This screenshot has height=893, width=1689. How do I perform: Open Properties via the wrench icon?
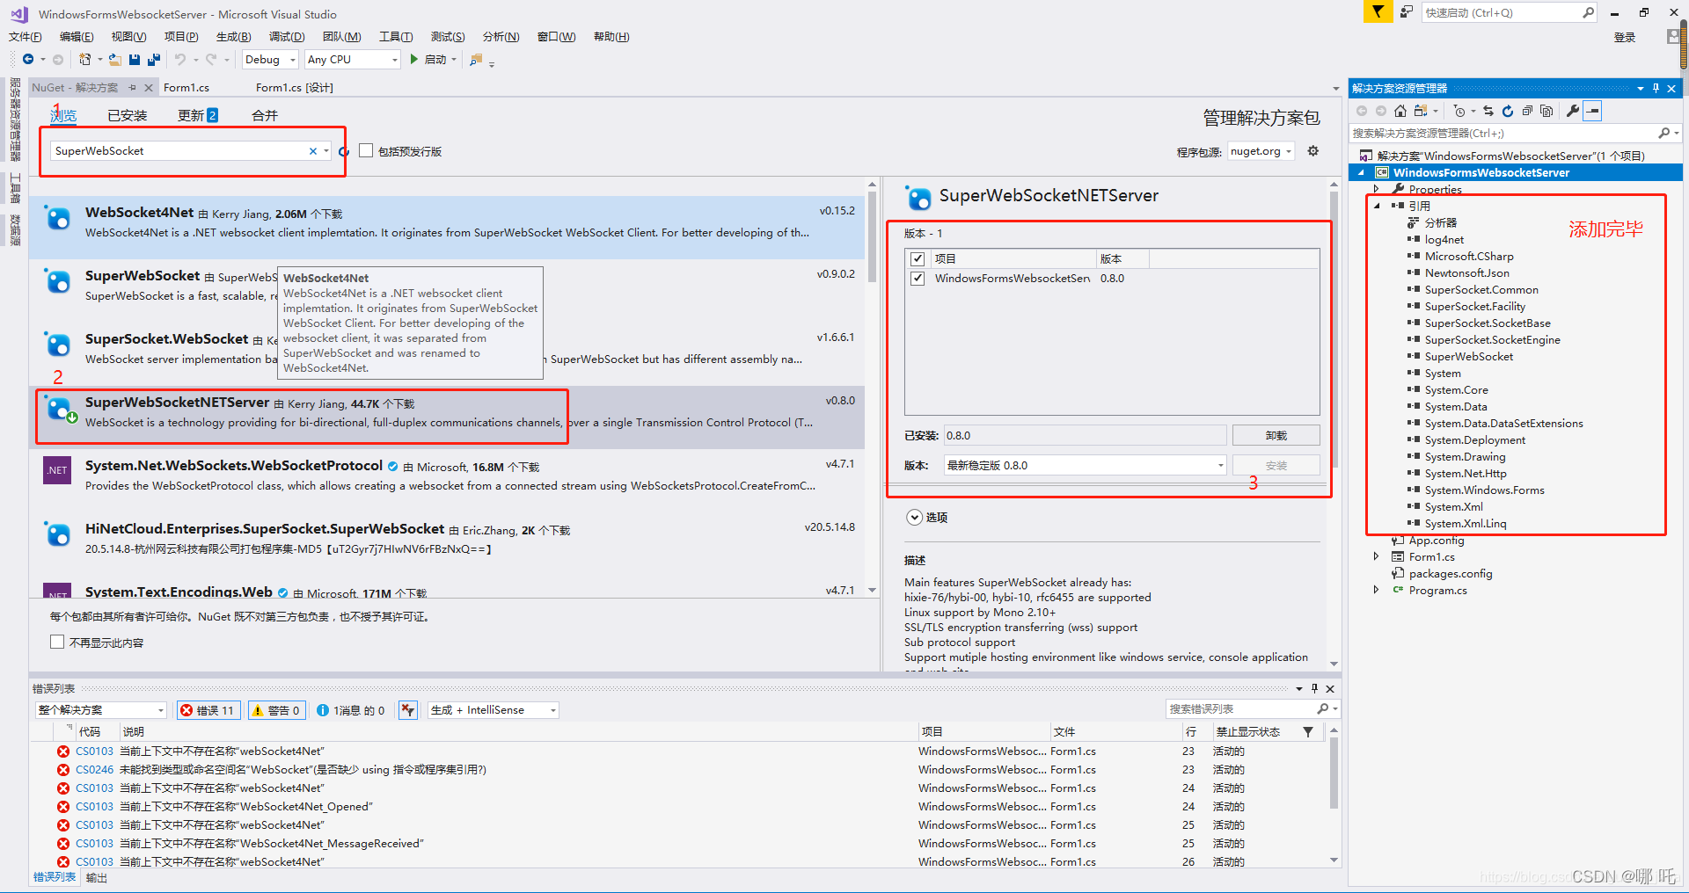point(1573,111)
